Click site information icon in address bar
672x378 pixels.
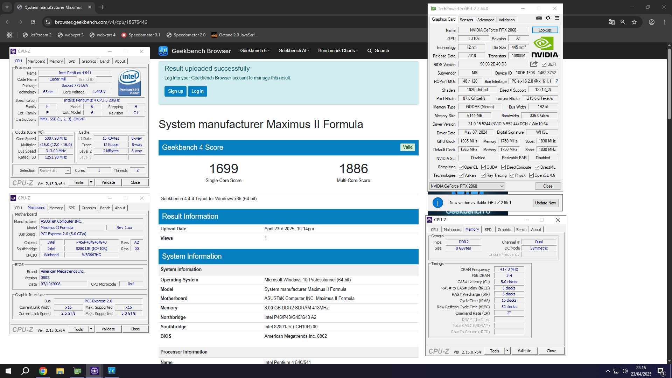point(48,22)
